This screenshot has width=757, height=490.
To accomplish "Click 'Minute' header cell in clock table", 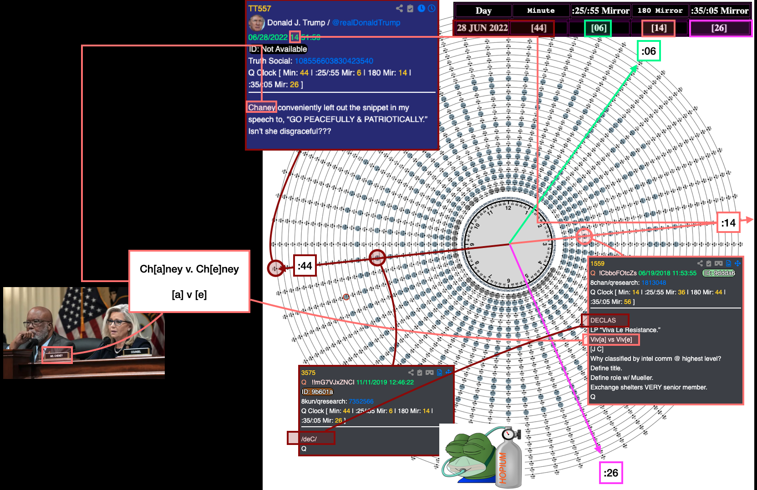I will pyautogui.click(x=541, y=10).
